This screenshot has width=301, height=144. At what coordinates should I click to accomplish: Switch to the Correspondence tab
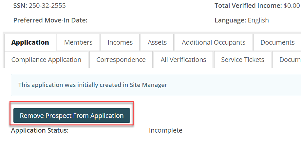(121, 60)
